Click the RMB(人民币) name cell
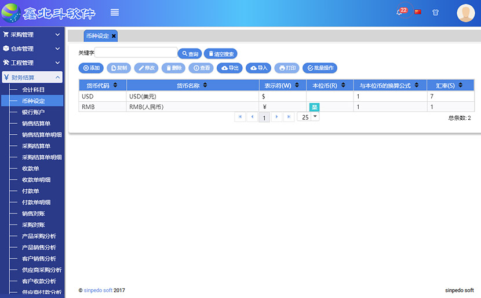481x298 pixels. (x=192, y=107)
